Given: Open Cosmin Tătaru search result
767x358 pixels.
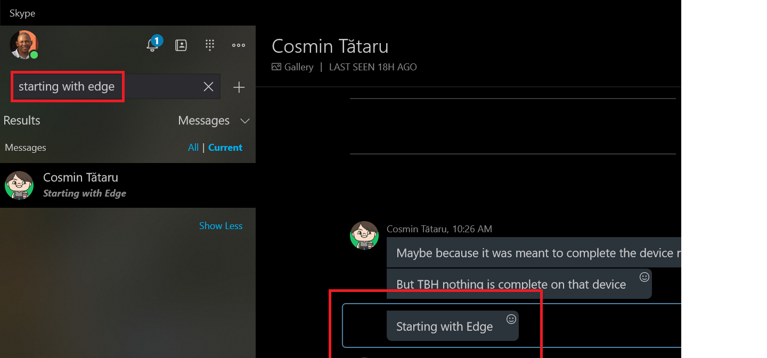Looking at the screenshot, I should coord(128,185).
